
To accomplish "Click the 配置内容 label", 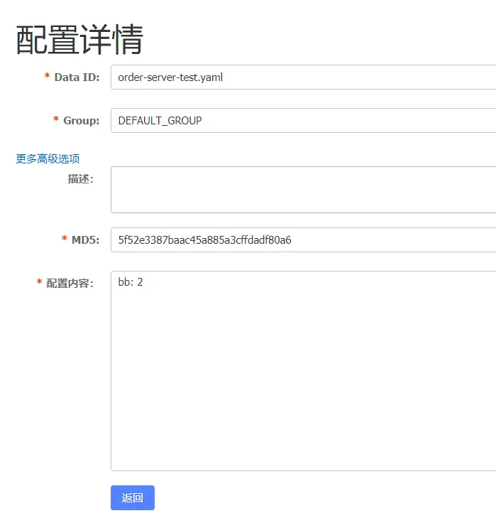I will [x=70, y=283].
